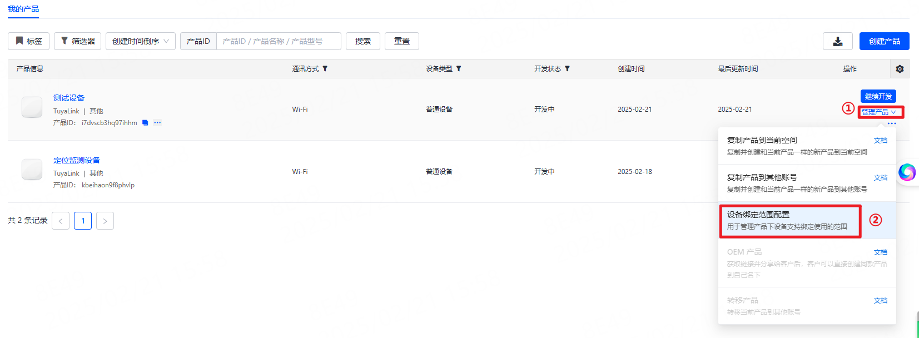Click the 开发状态 column filter icon
This screenshot has height=338, width=919.
(567, 69)
